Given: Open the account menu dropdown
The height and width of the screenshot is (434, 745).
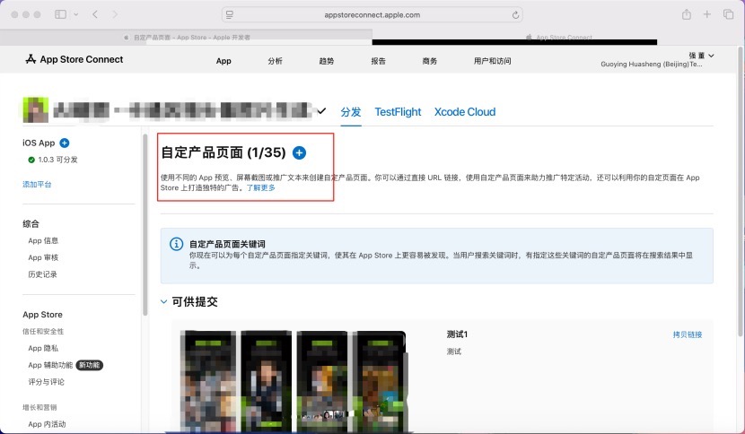Looking at the screenshot, I should pos(711,56).
